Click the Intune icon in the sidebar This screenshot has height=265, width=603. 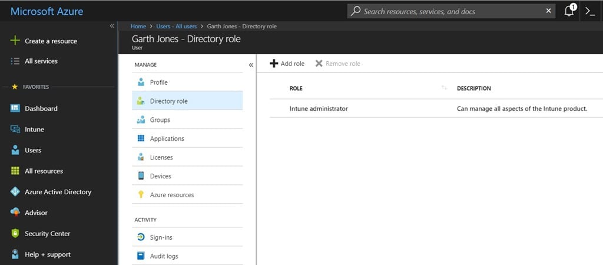click(15, 129)
